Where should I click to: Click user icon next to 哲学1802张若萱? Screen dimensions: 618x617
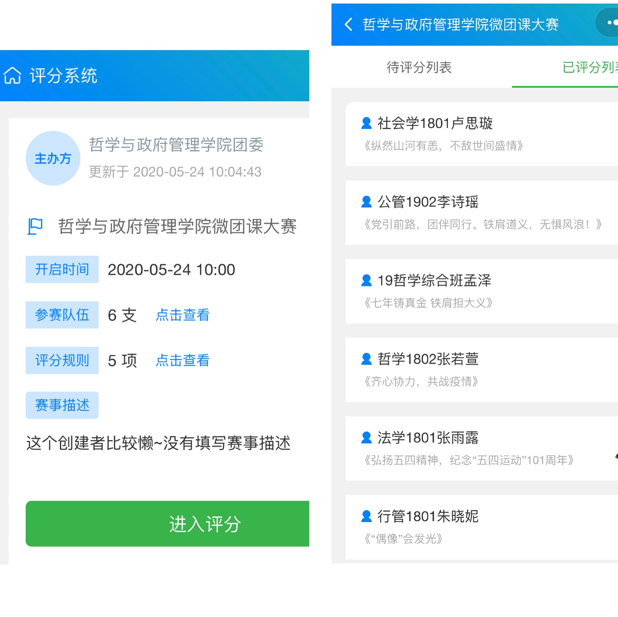coord(366,359)
